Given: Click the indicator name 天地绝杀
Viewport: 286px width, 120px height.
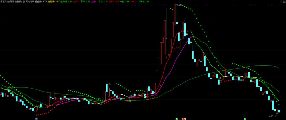Looking at the screenshot, I should pyautogui.click(x=30, y=2).
